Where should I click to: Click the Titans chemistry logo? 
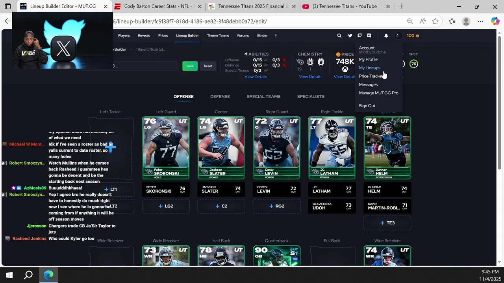click(x=300, y=62)
